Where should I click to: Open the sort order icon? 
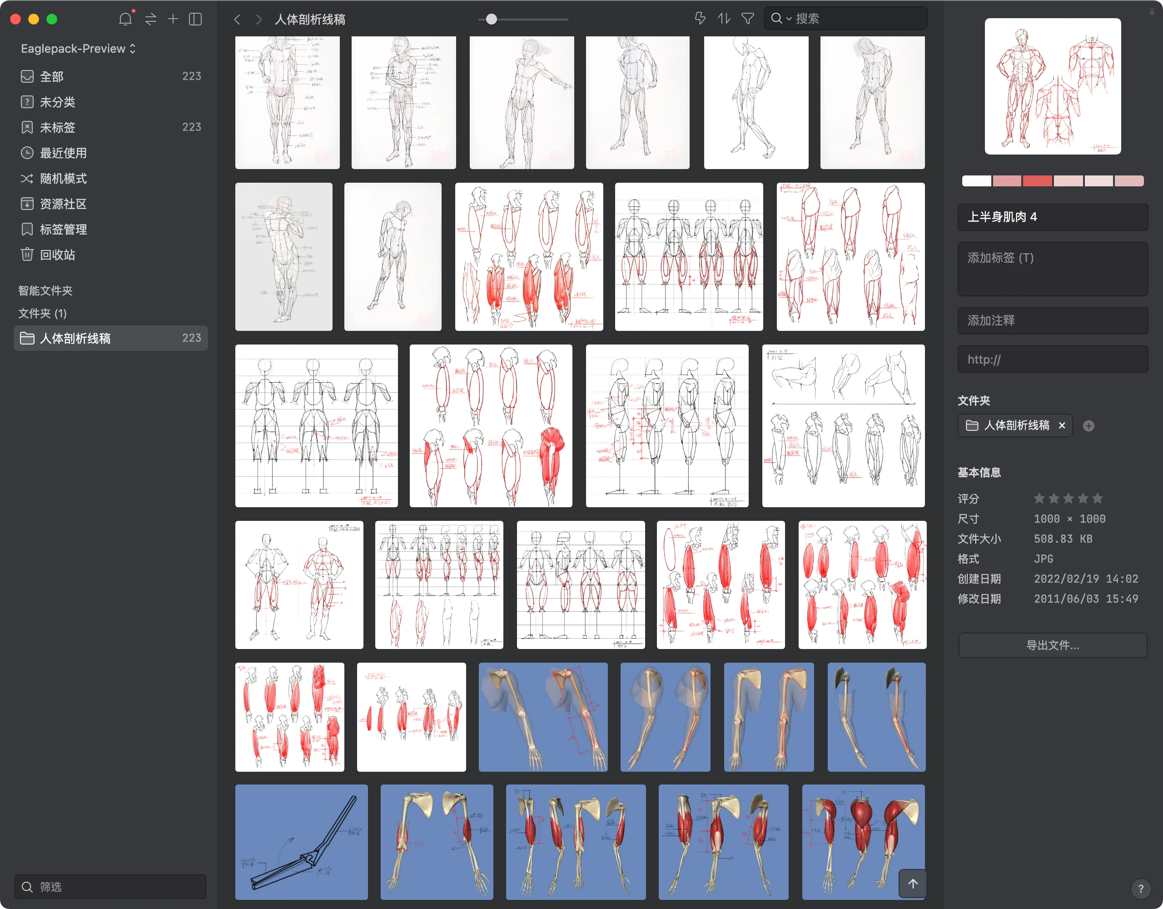tap(724, 19)
